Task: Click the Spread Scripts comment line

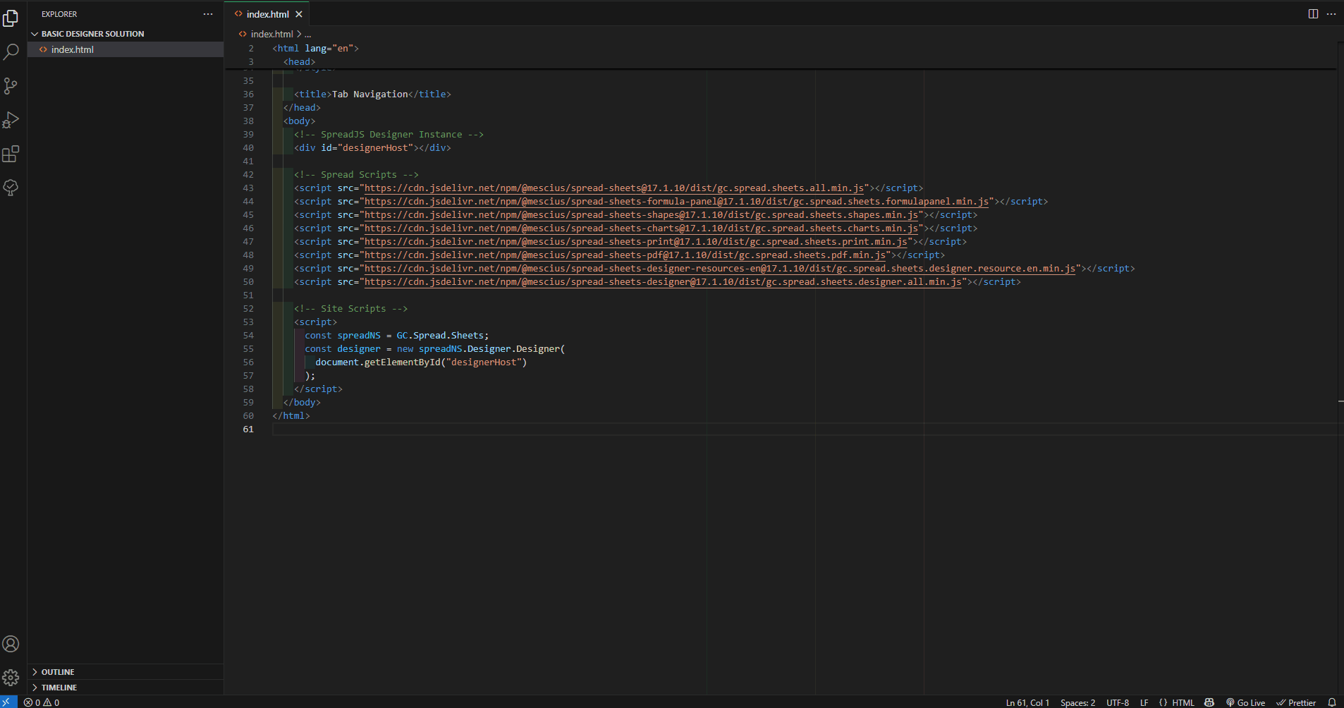Action: point(356,175)
